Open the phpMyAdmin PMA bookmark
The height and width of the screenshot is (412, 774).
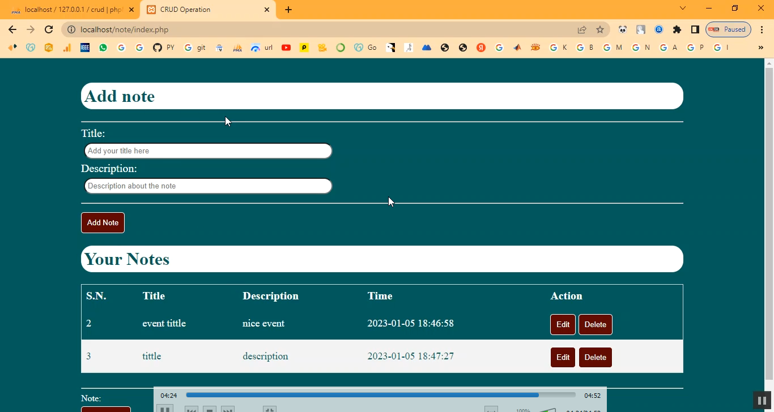[x=237, y=48]
